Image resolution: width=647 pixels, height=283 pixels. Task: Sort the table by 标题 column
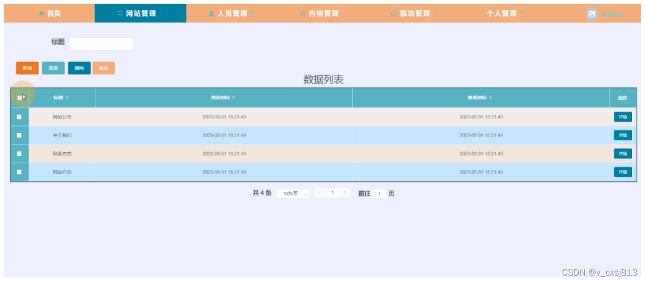(x=61, y=98)
